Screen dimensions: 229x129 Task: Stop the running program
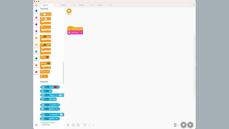pyautogui.click(x=184, y=125)
